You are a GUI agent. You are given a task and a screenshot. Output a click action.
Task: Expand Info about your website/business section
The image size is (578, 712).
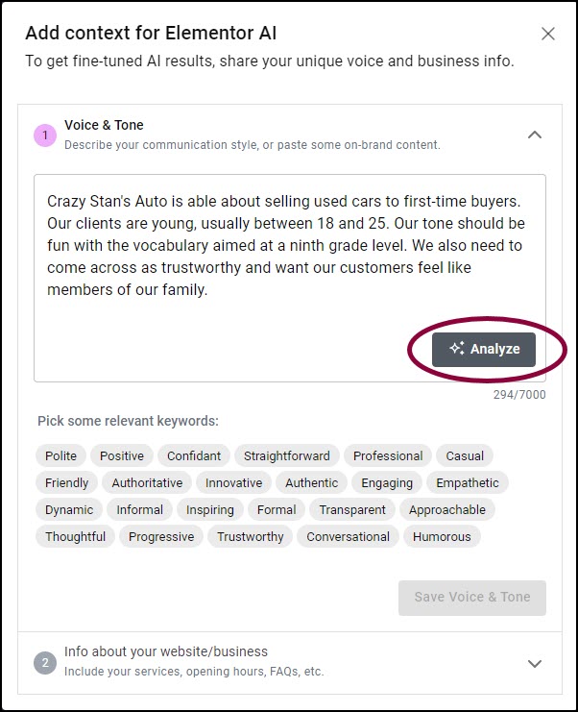pos(535,663)
